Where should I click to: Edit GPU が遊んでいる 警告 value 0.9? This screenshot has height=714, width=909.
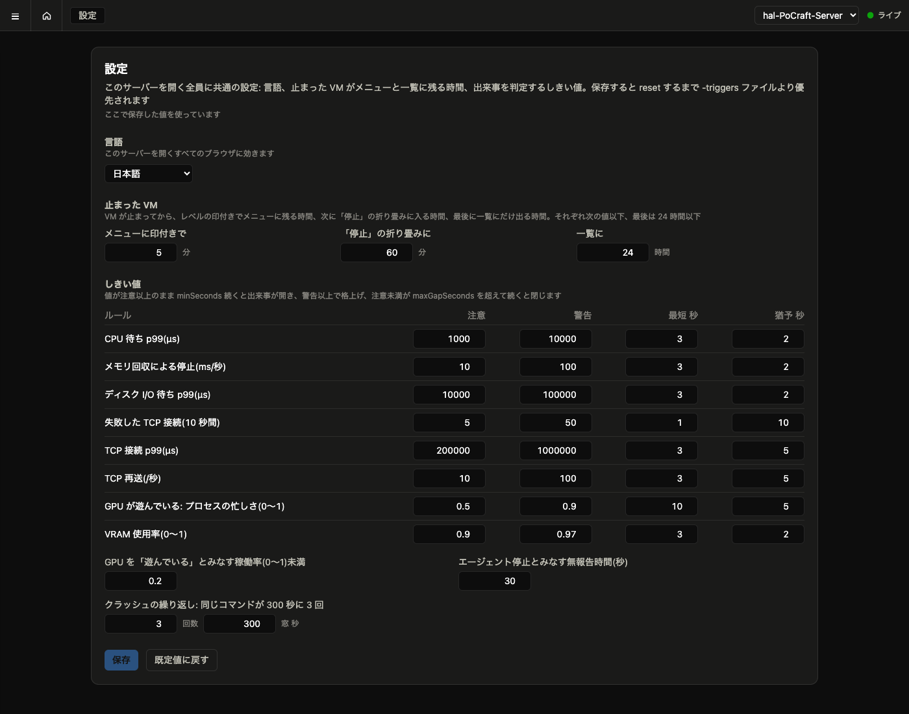(556, 506)
